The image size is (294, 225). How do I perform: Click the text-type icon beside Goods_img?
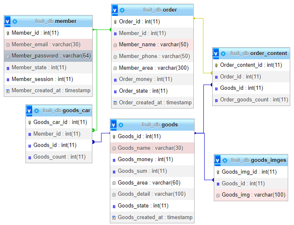(x=218, y=195)
